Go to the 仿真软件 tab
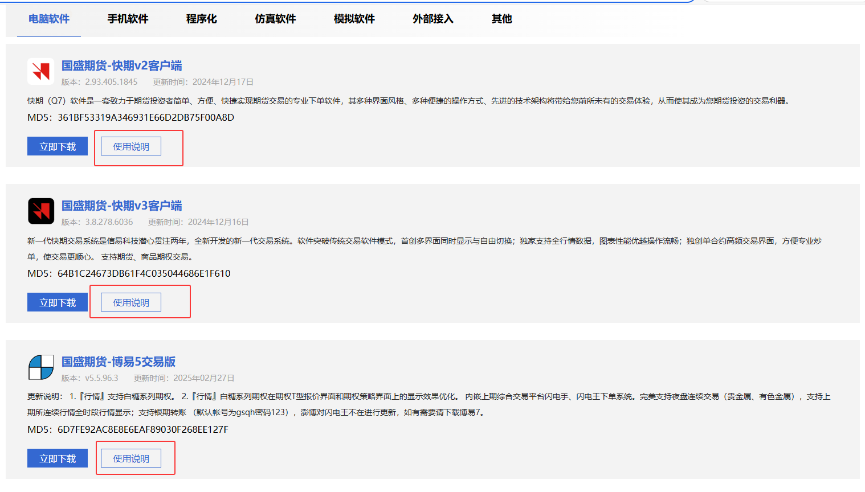The height and width of the screenshot is (492, 865). tap(275, 19)
